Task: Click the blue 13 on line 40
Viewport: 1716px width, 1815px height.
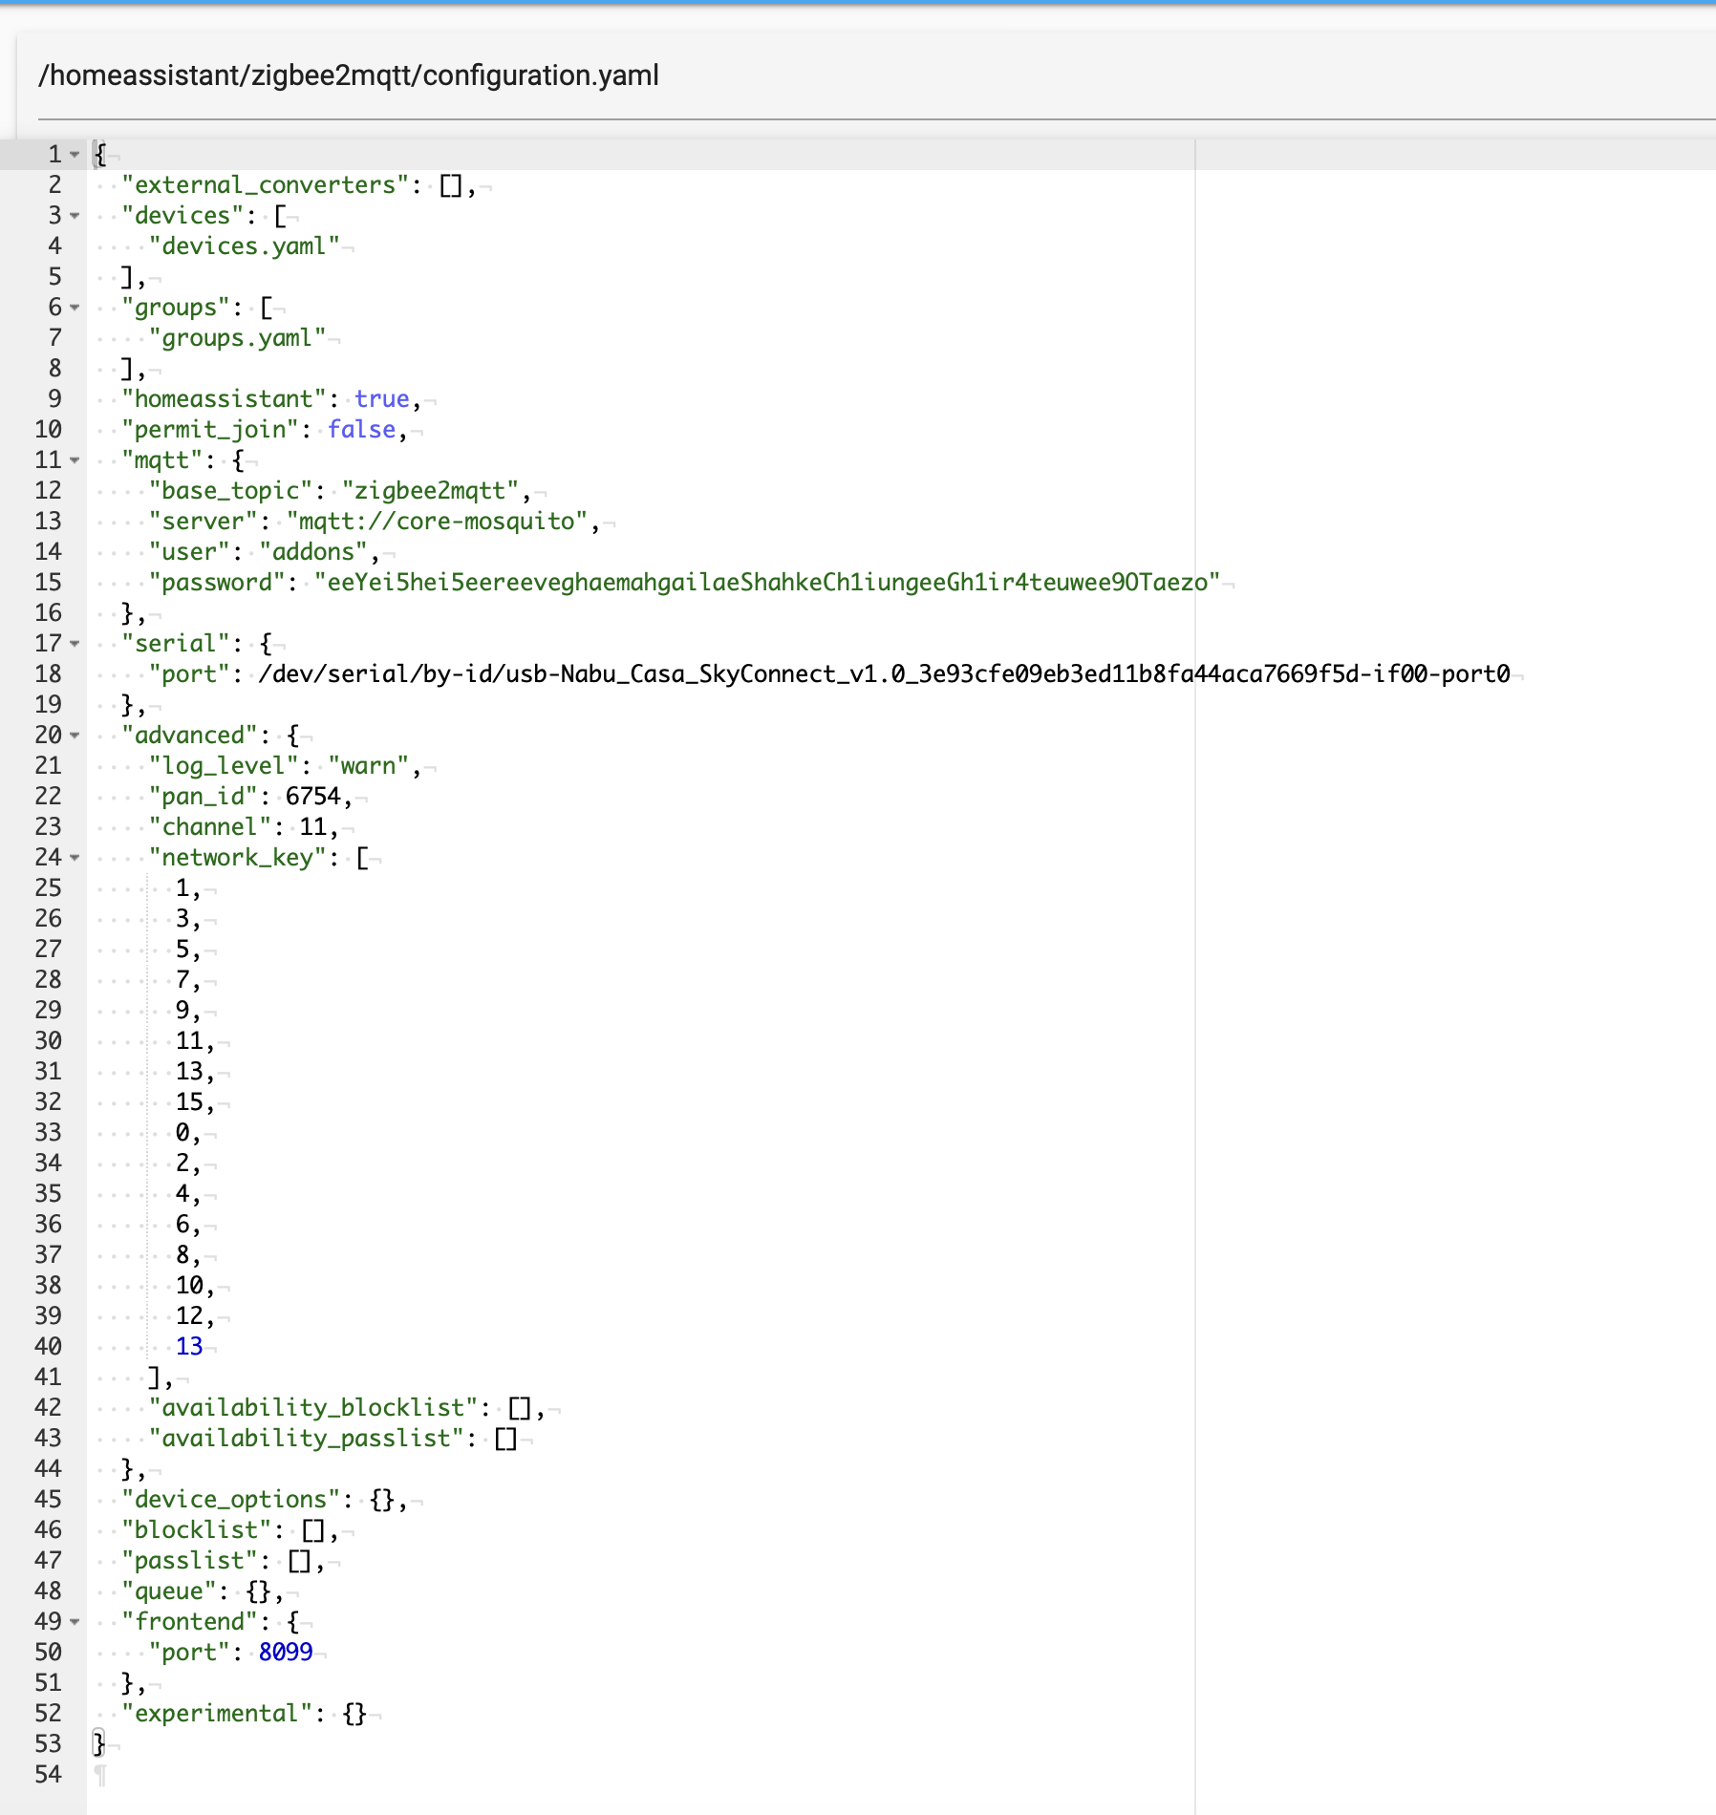Action: coord(189,1347)
